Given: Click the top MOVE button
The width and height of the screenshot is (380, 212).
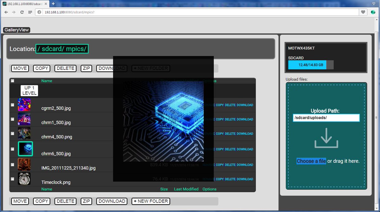Looking at the screenshot, I should pos(20,68).
